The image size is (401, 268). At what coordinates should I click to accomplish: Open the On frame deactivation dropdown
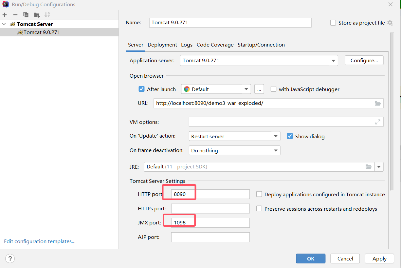(x=234, y=150)
